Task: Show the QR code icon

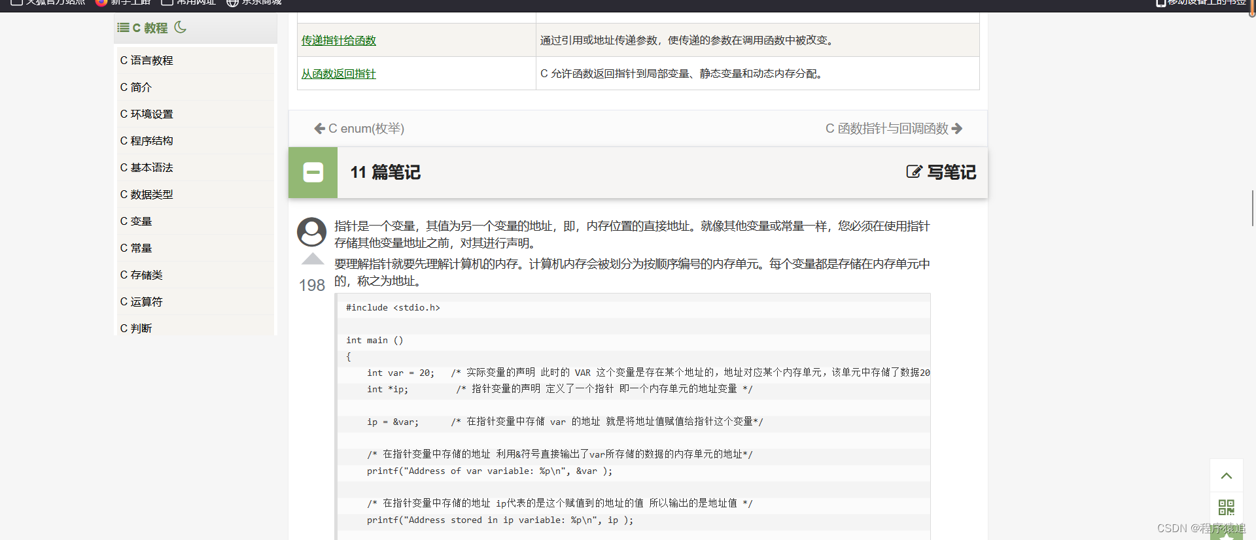Action: click(1227, 507)
